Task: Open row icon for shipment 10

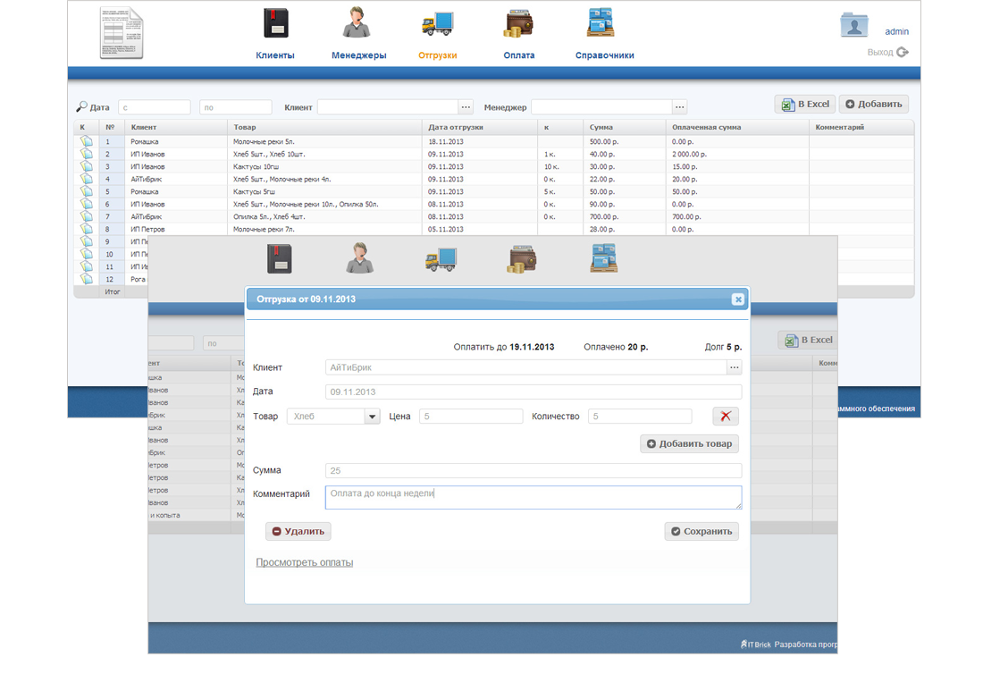Action: click(87, 255)
